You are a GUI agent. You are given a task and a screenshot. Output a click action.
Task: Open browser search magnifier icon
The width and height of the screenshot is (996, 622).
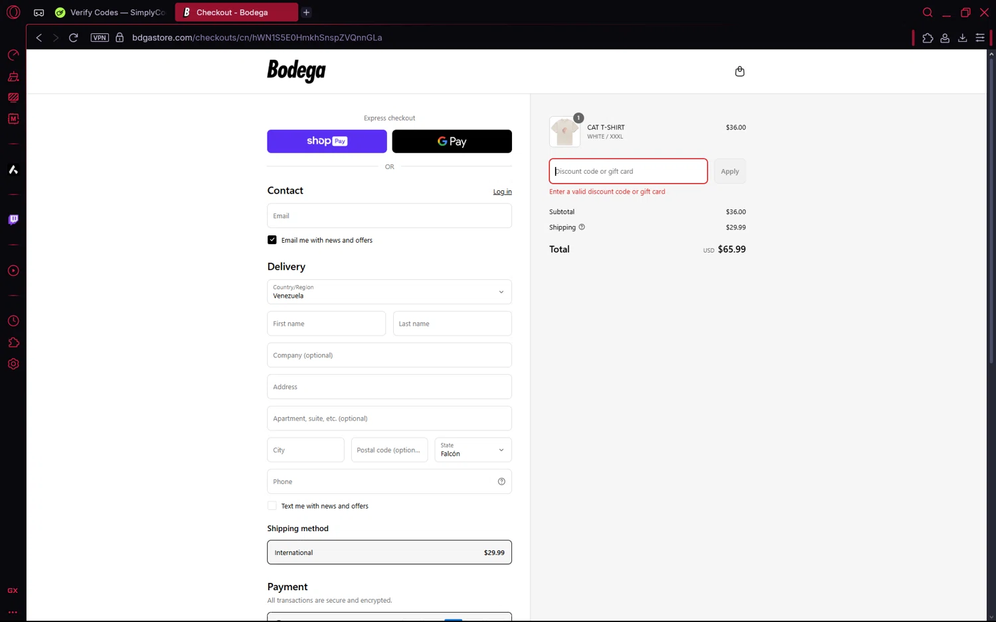click(x=928, y=13)
